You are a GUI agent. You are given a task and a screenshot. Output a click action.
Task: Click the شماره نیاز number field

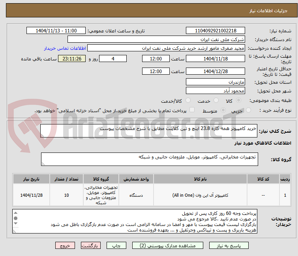point(216,31)
